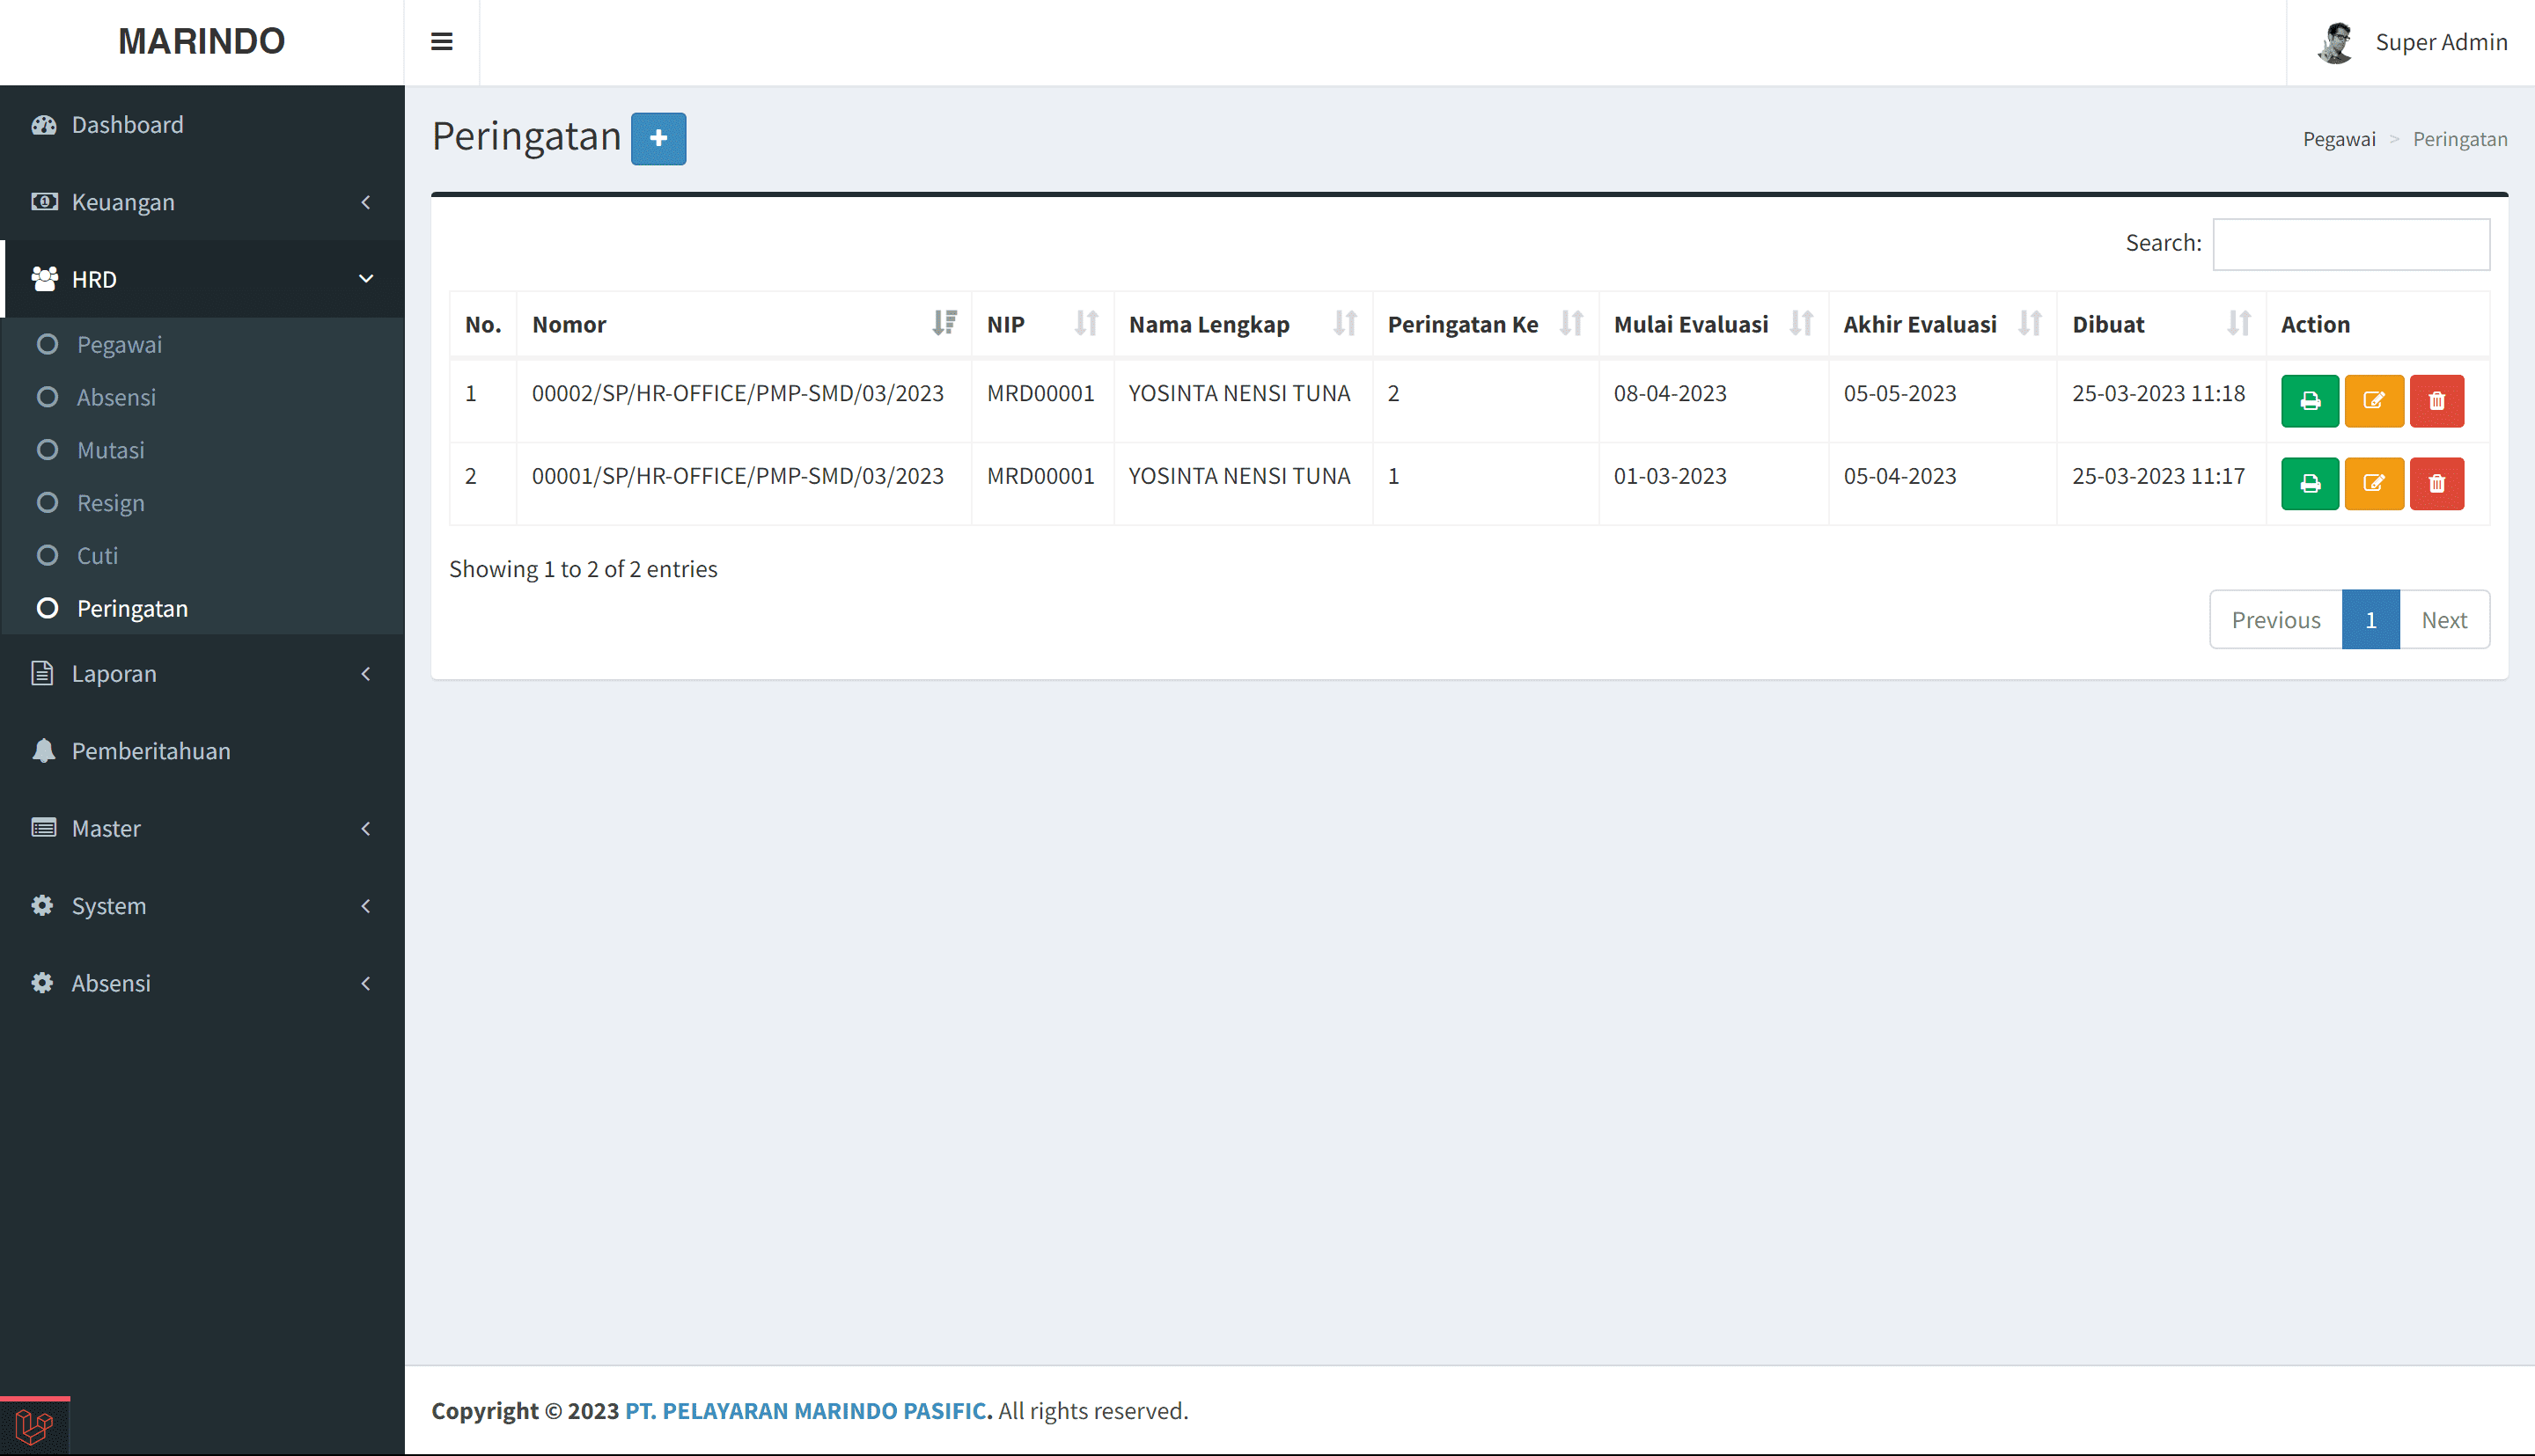Toggle sidebar with hamburger menu icon
This screenshot has height=1456, width=2535.
point(441,42)
